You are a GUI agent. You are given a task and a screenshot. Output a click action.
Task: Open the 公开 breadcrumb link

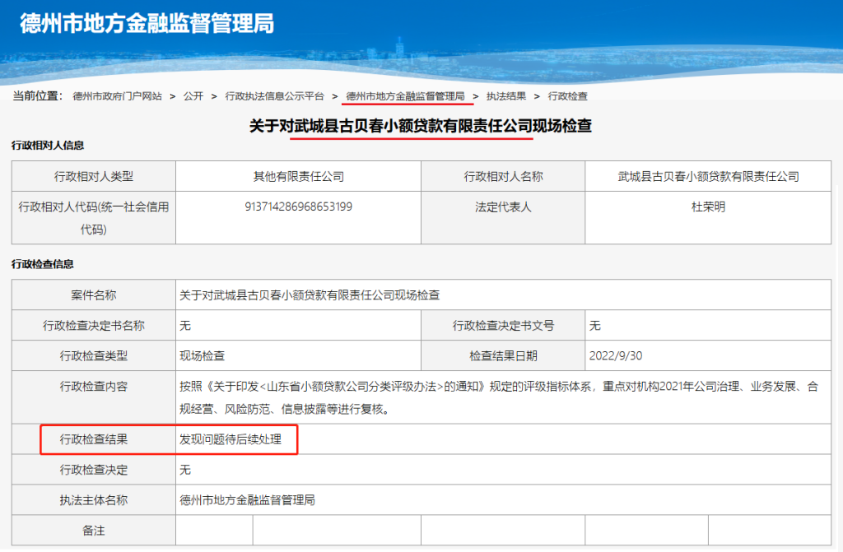pyautogui.click(x=193, y=96)
